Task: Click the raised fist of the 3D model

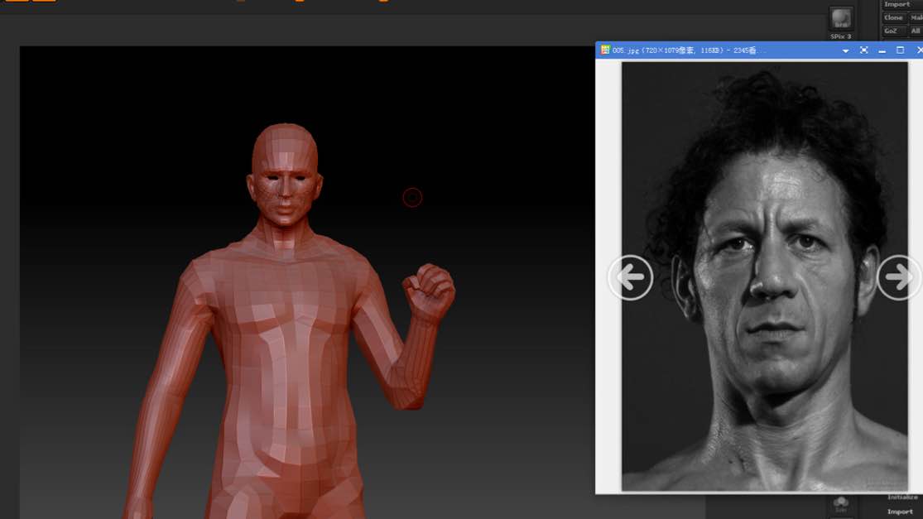Action: pos(429,291)
